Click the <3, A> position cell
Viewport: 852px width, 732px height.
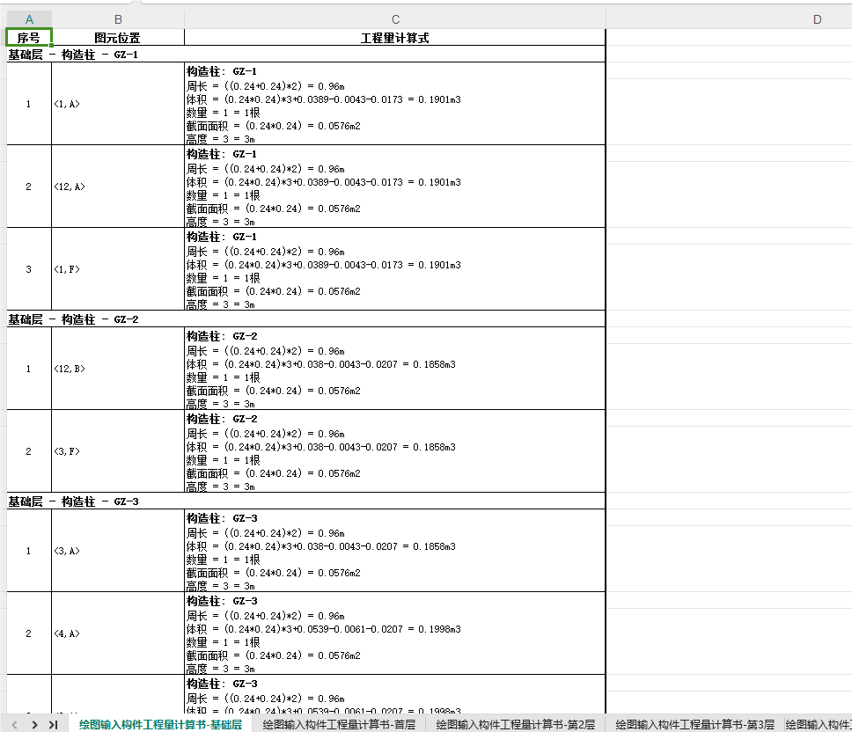[x=118, y=551]
